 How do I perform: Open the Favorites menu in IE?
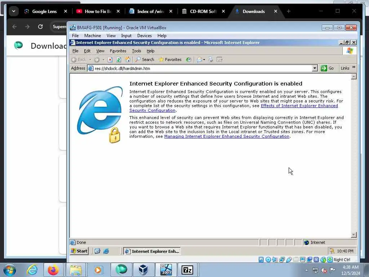click(118, 51)
